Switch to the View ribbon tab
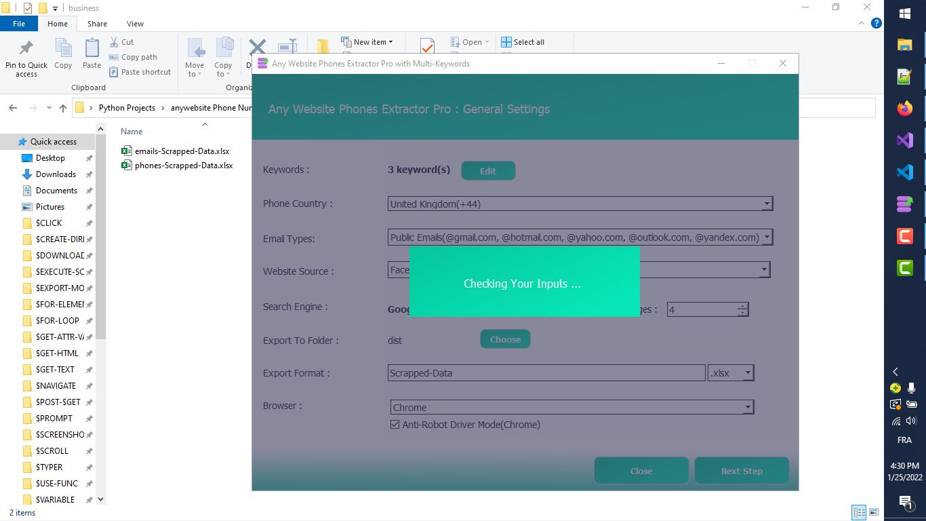The image size is (926, 521). [x=135, y=24]
